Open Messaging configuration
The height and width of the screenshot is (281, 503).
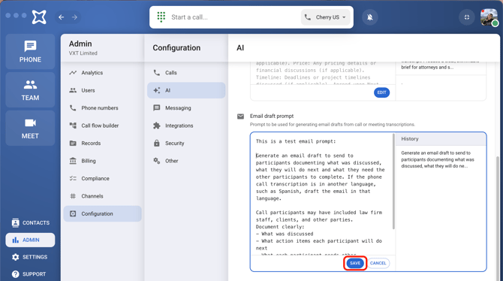coord(186,108)
